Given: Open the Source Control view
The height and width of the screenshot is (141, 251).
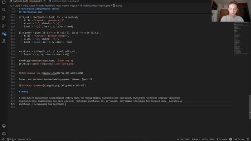Looking at the screenshot, I should click(4, 18).
